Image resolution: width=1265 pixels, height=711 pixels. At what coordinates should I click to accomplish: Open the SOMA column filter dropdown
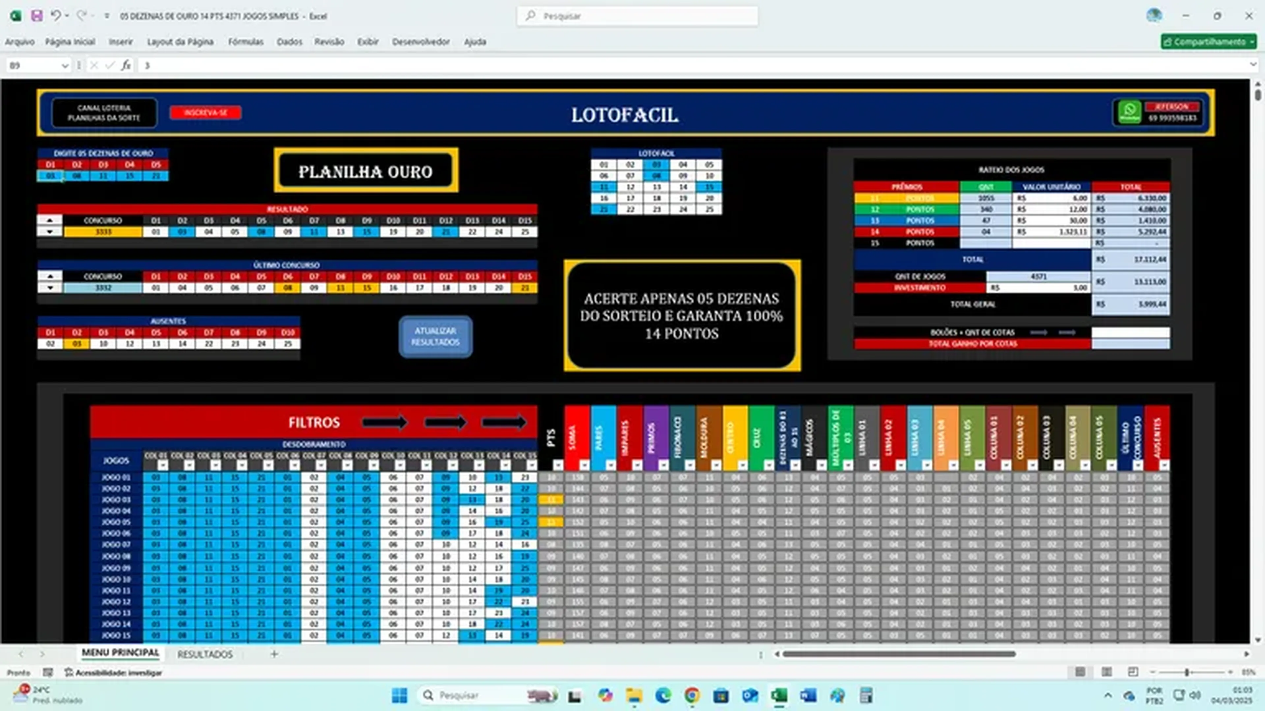point(584,465)
